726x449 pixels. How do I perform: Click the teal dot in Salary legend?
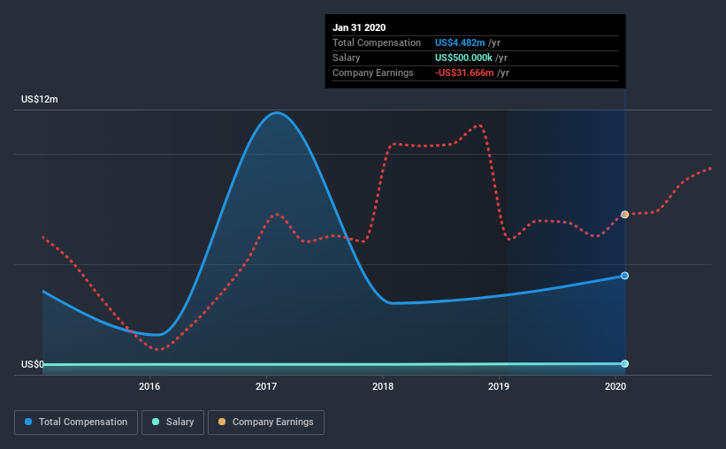[x=156, y=422]
